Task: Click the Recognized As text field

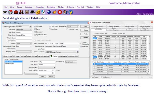Action: coord(62,46)
